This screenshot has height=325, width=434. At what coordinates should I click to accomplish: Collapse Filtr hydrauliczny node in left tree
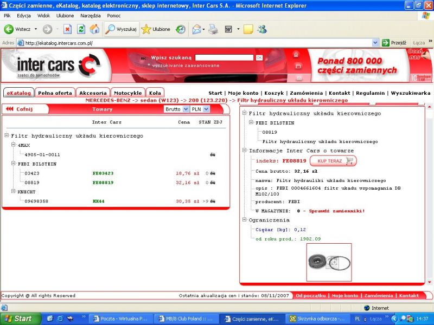[7, 135]
